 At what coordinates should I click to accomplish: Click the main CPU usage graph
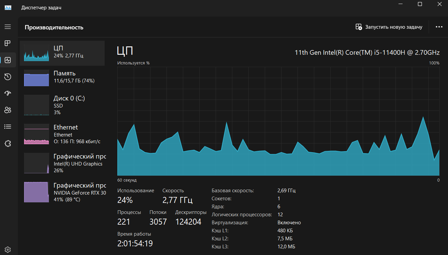278,121
